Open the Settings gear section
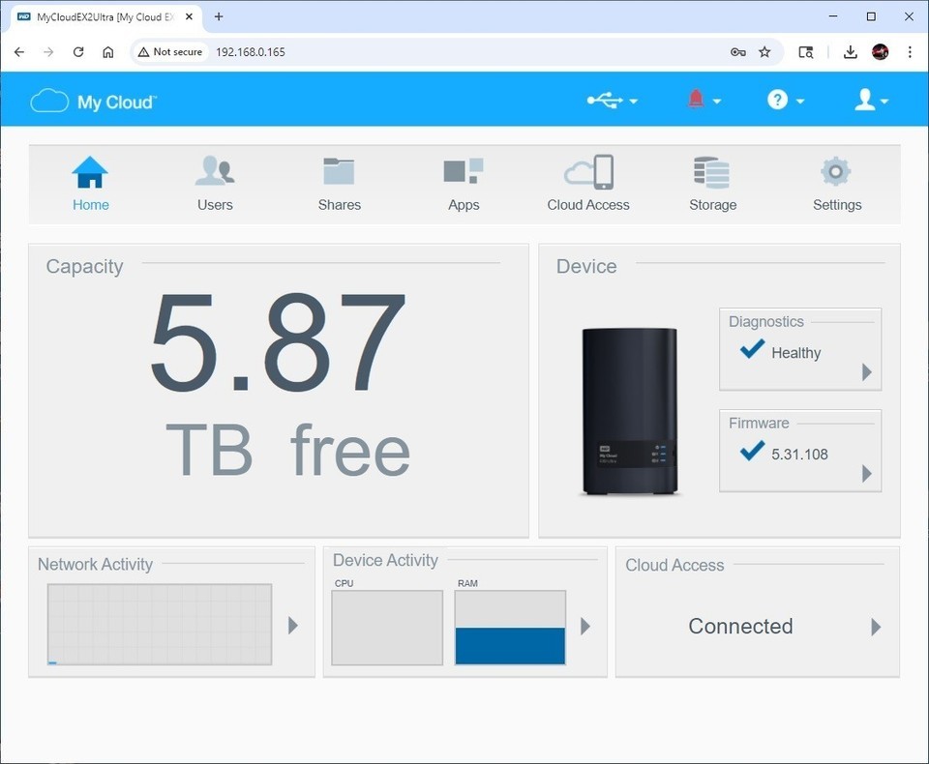The width and height of the screenshot is (929, 764). [x=836, y=173]
